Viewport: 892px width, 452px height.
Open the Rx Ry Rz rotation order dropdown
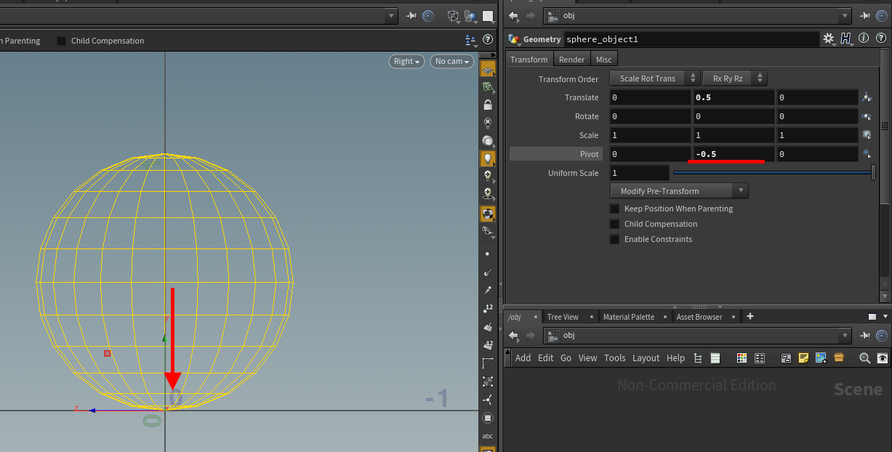(734, 78)
